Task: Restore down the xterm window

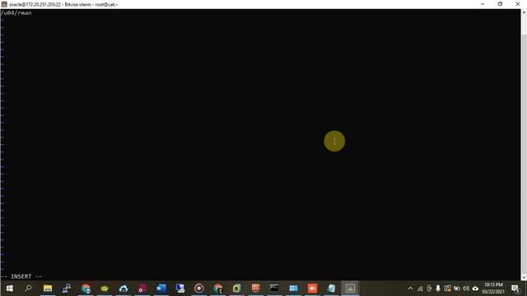Action: [500, 4]
